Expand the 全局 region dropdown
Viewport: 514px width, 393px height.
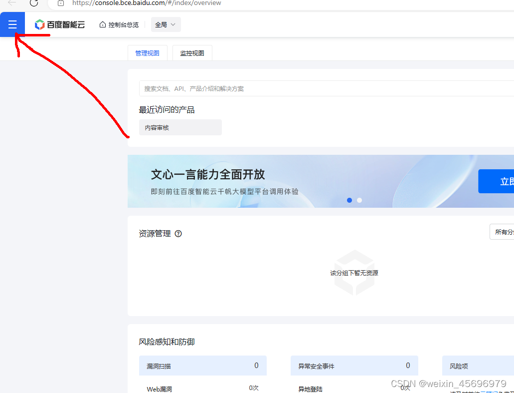[166, 24]
